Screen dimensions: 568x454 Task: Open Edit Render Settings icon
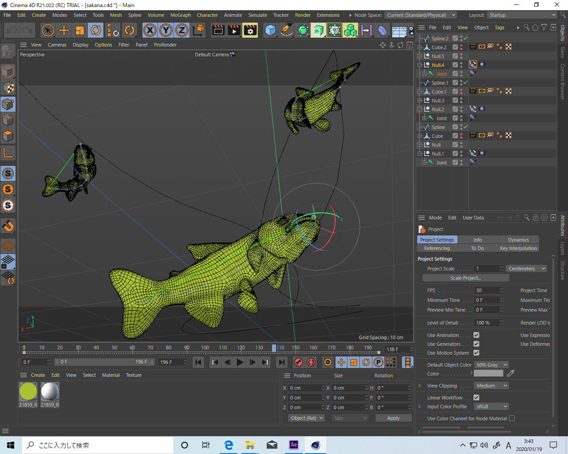pyautogui.click(x=250, y=30)
